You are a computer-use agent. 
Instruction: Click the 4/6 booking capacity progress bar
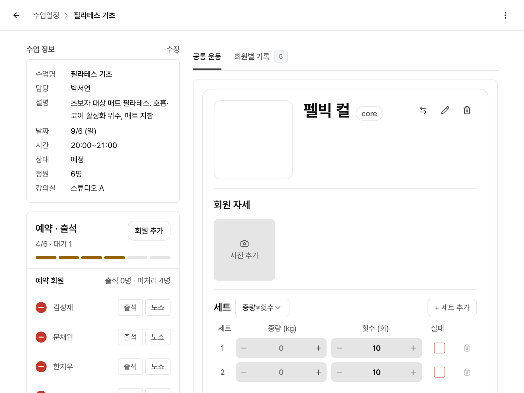tap(103, 258)
